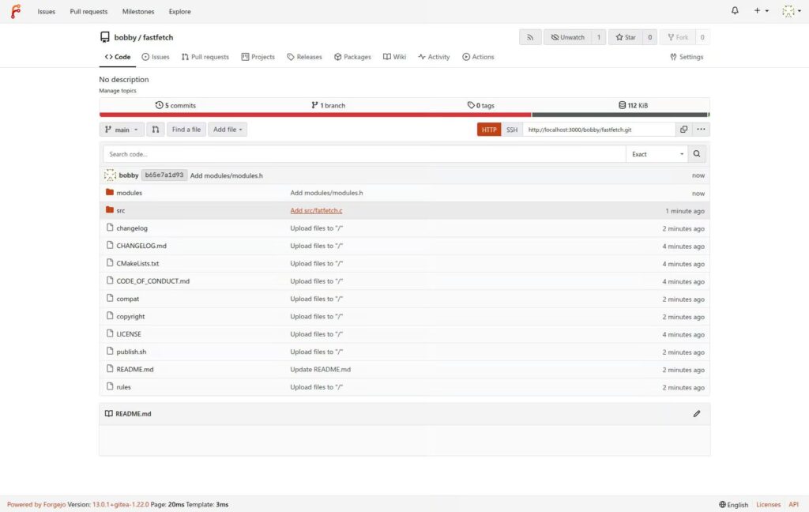
Task: Switch clone protocol to SSH
Action: [x=511, y=129]
